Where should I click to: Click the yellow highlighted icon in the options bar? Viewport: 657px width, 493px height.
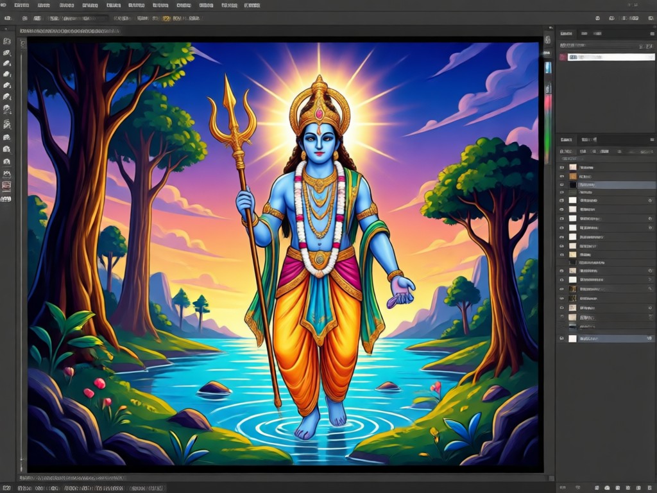[x=166, y=19]
